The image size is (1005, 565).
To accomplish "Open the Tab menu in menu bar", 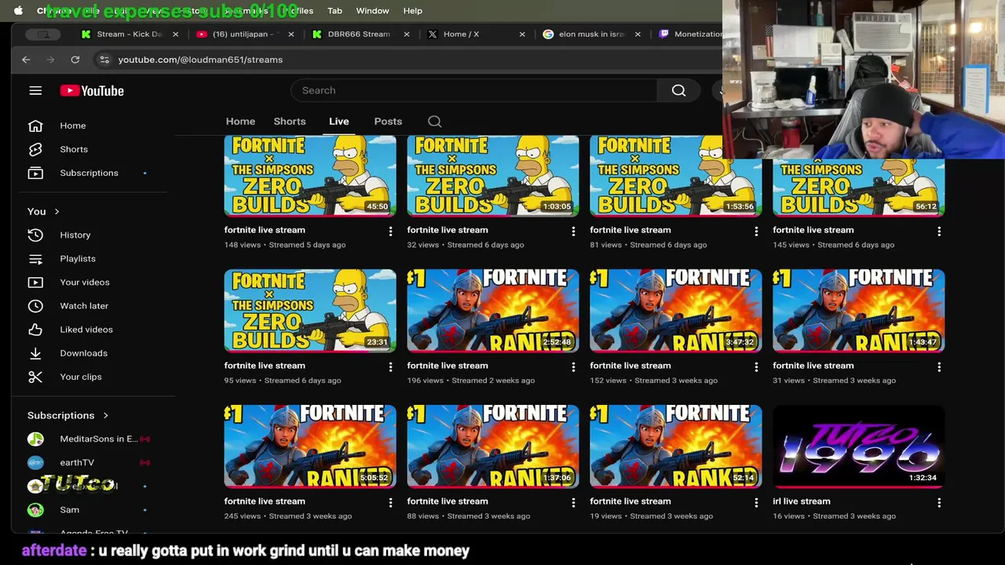I will click(x=334, y=10).
